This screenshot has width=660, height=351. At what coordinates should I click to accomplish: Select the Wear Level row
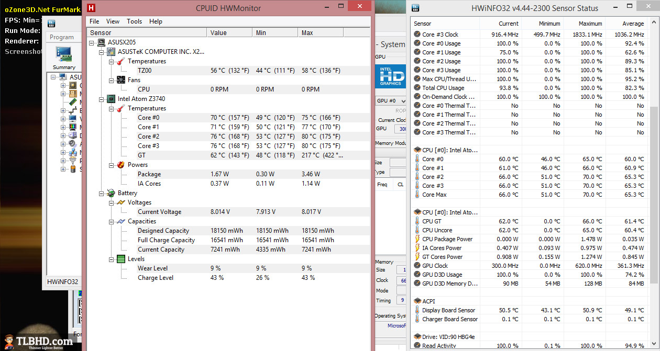pos(228,268)
